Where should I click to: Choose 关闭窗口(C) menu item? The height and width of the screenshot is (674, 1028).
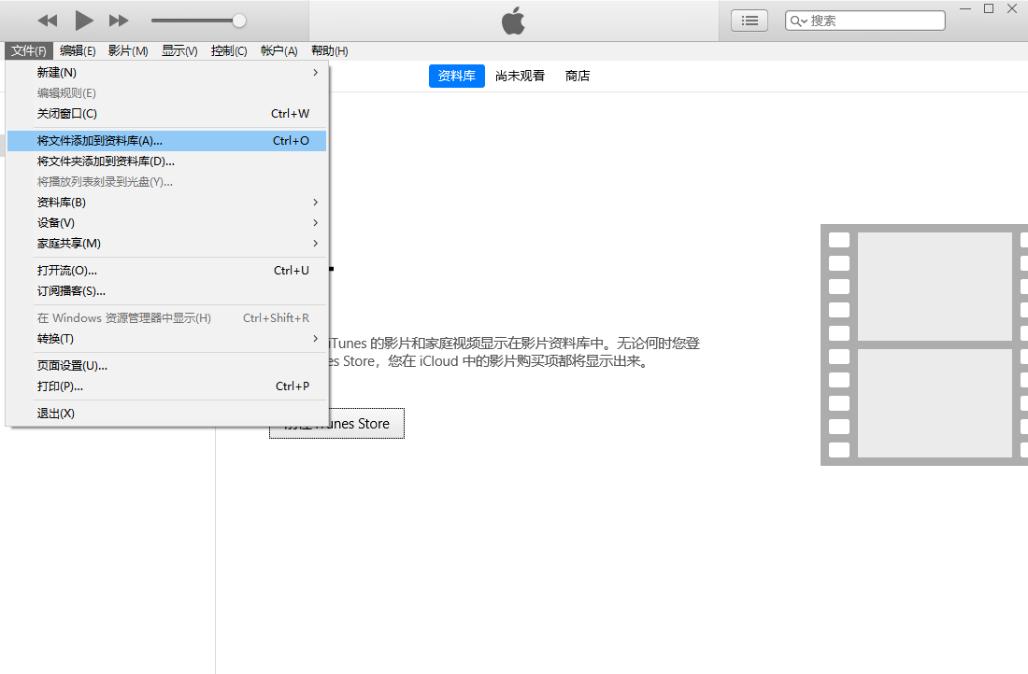click(x=166, y=113)
